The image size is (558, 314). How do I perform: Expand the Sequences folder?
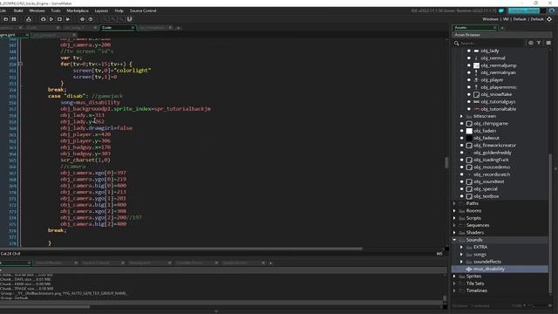(454, 225)
